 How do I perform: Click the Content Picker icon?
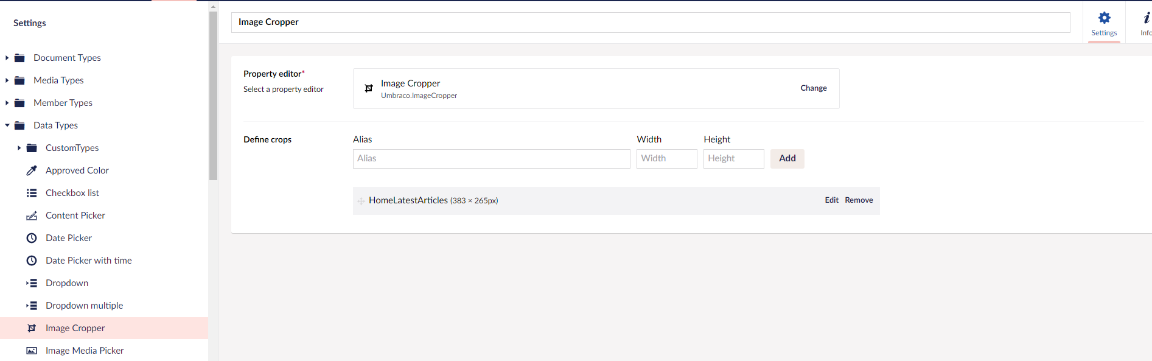[32, 216]
